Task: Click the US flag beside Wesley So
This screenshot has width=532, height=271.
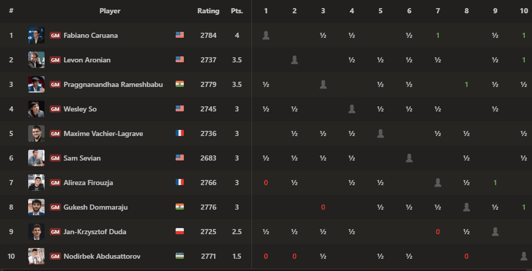Action: pos(179,109)
